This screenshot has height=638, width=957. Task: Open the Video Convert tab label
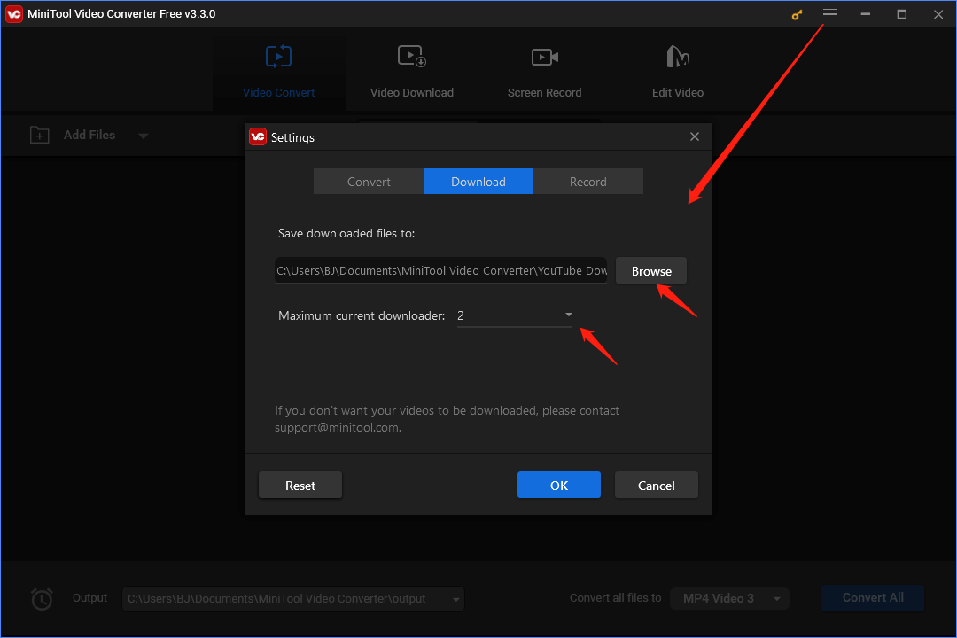[279, 93]
